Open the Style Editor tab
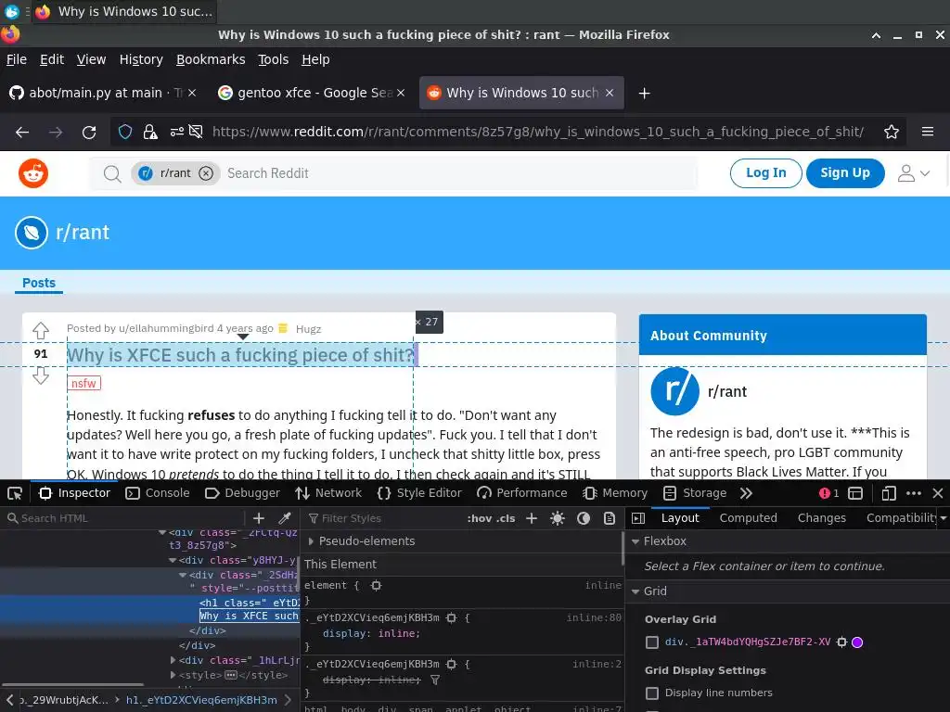Image resolution: width=950 pixels, height=712 pixels. [419, 493]
